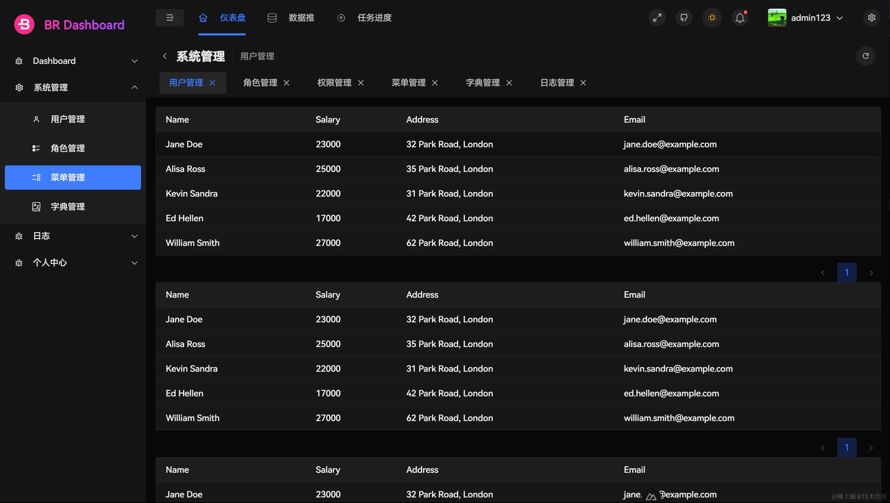Click the Address header in the third table

[422, 470]
